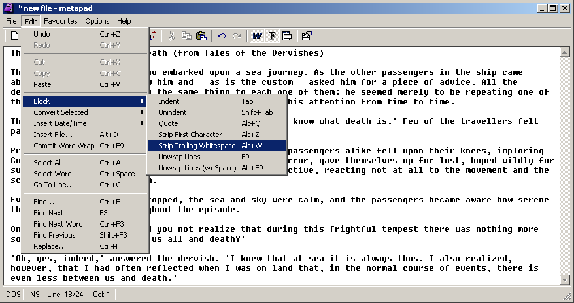The height and width of the screenshot is (303, 574).
Task: Click Replace... in the Edit menu
Action: click(50, 246)
